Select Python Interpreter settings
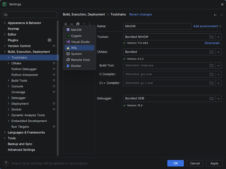The height and width of the screenshot is (169, 226). pyautogui.click(x=25, y=75)
